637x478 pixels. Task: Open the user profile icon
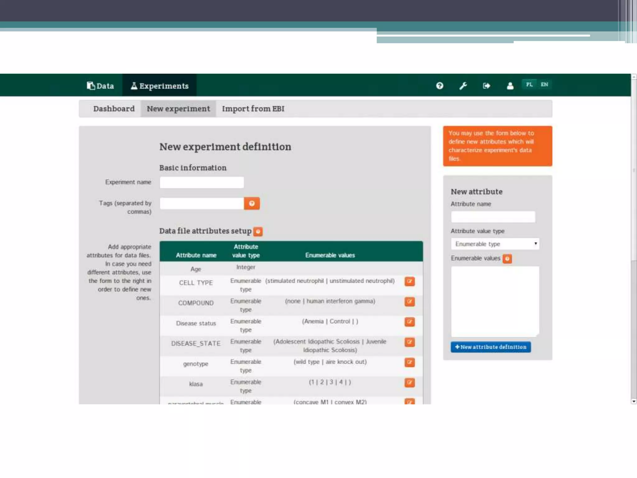tap(510, 86)
